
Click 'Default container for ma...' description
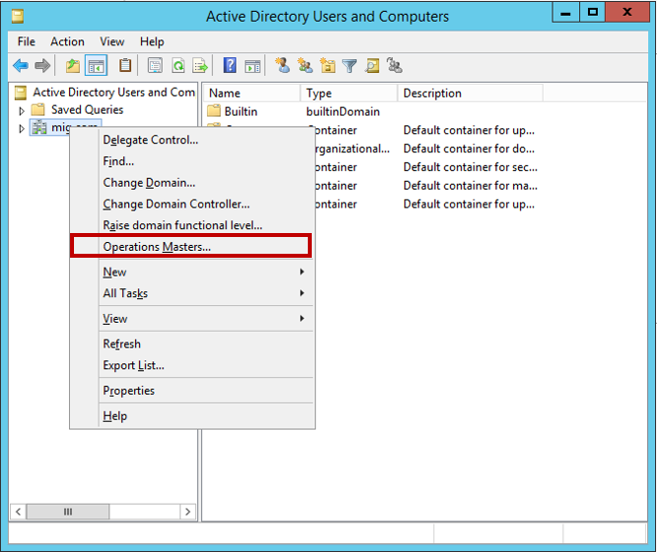(471, 186)
